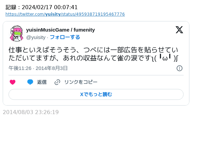
Task: Click the 記録：2024/02/17 00:07:41 header text
Action: coord(42,7)
